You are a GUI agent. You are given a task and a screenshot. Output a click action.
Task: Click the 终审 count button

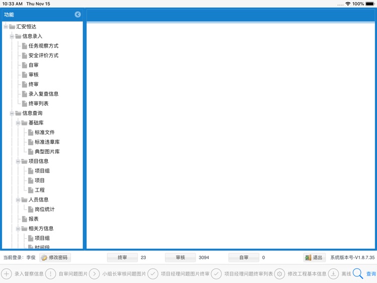122,257
